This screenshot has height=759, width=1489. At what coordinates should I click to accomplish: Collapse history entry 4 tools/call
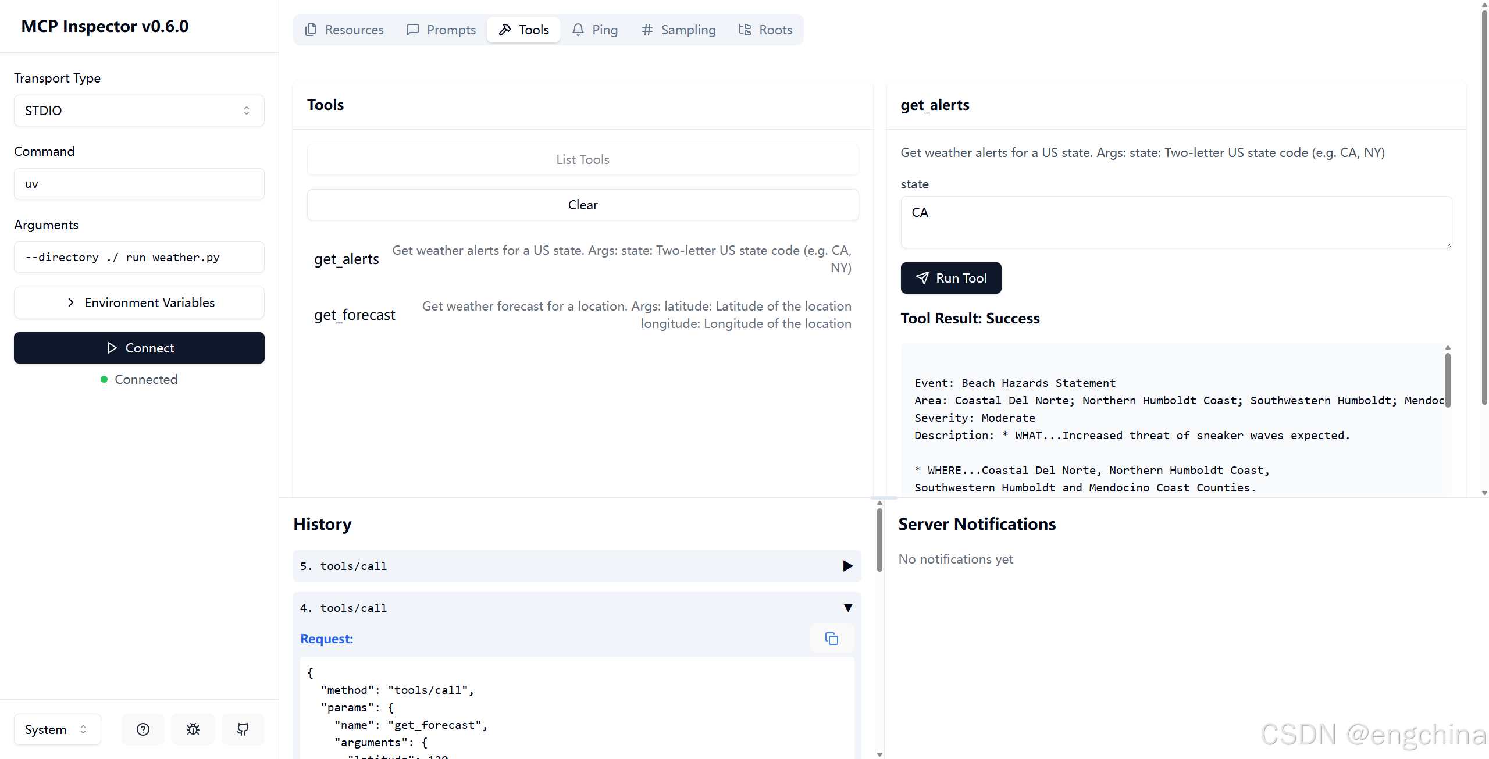coord(577,608)
